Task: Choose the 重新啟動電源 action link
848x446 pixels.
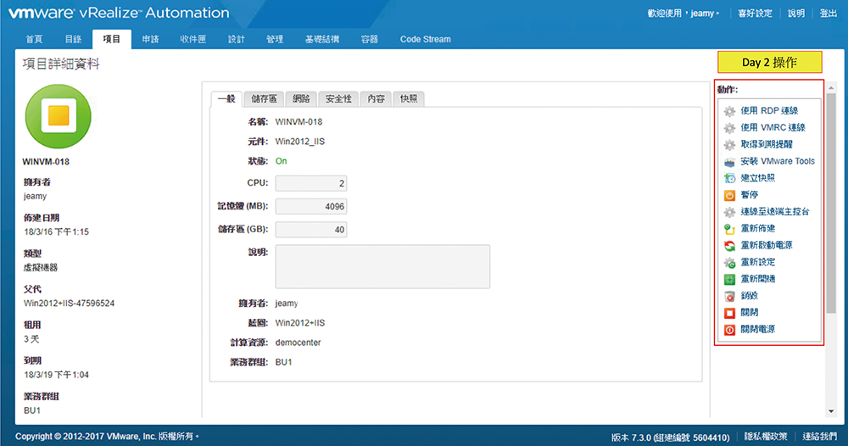Action: click(767, 244)
